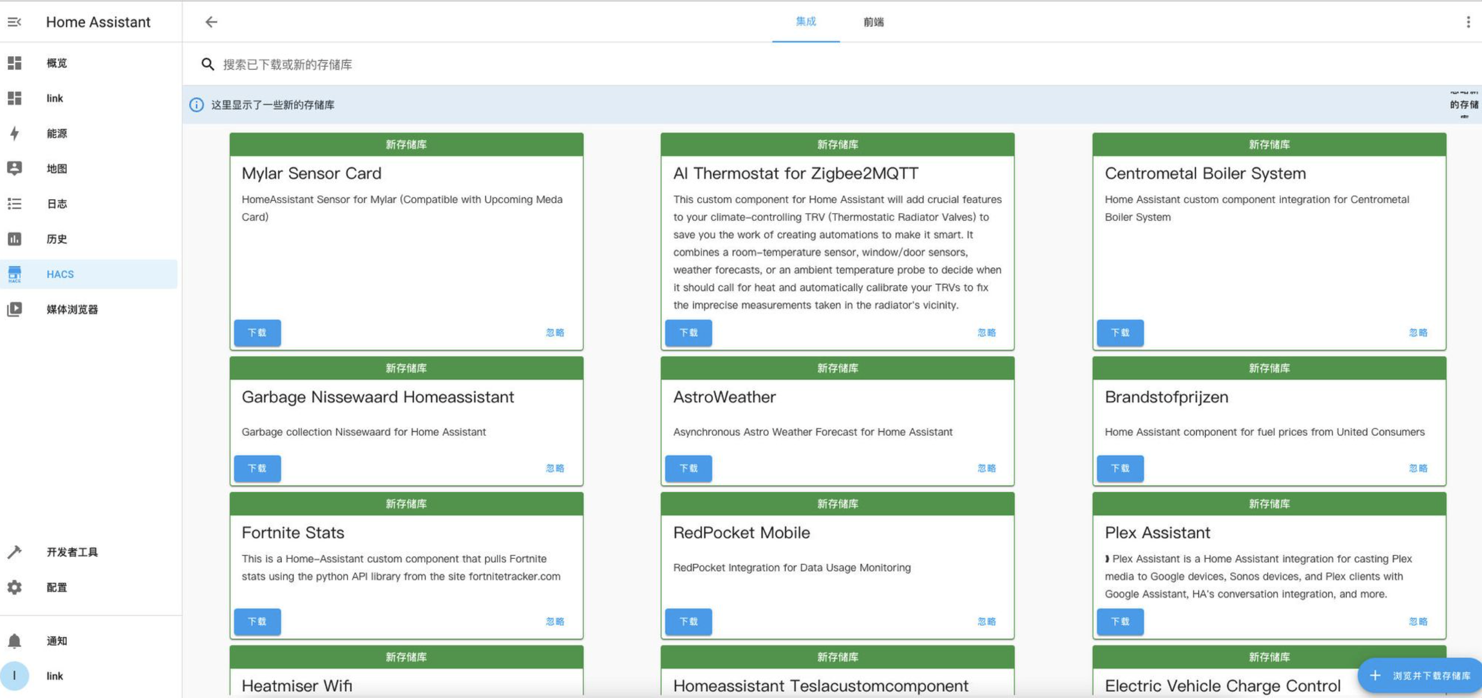The image size is (1482, 698).
Task: Open the Centrometal Boiler System title
Action: [1205, 173]
